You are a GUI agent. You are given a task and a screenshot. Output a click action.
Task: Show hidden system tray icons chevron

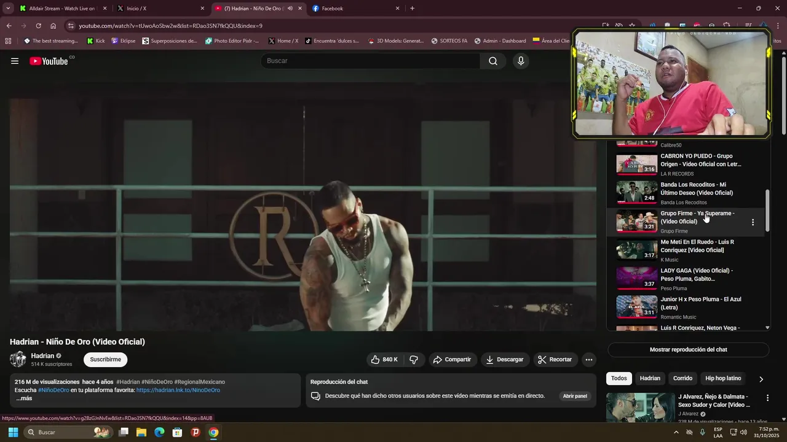[676, 432]
